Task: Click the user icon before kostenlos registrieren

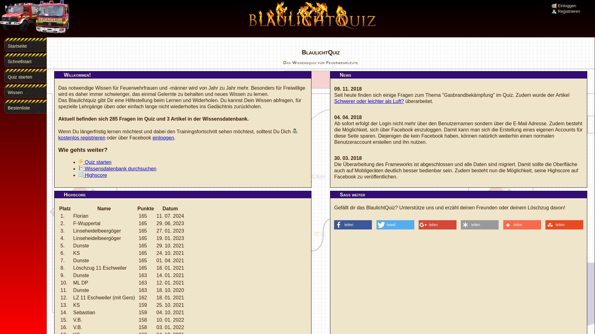Action: 295,131
